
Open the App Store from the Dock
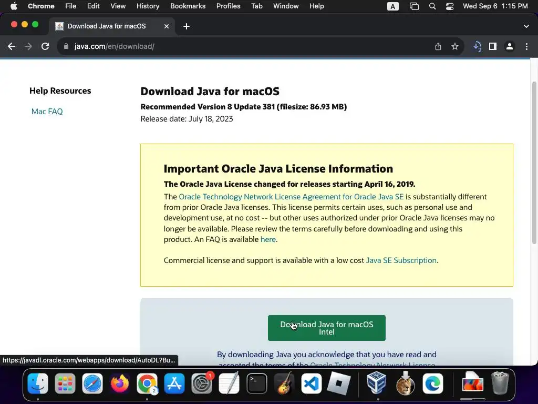tap(174, 383)
